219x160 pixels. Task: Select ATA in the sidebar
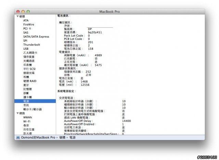coord(26,20)
